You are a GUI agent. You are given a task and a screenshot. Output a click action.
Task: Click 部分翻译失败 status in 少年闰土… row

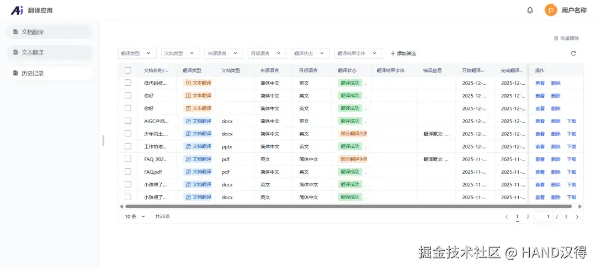[x=353, y=134]
